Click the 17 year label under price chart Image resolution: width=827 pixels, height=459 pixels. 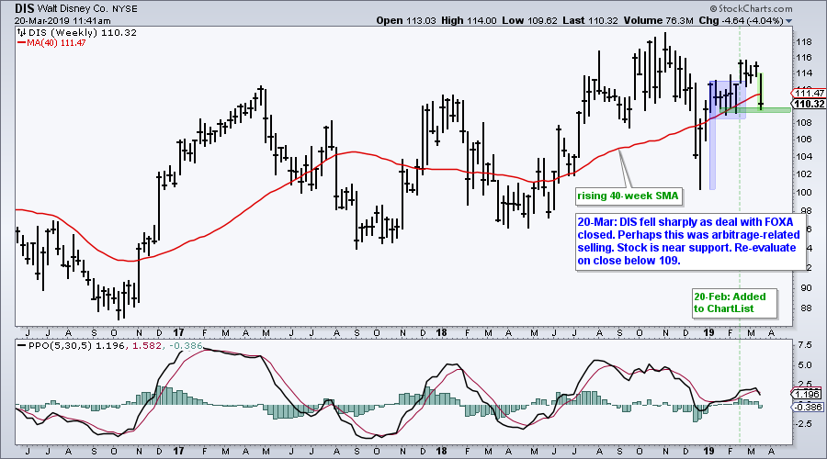coord(178,332)
